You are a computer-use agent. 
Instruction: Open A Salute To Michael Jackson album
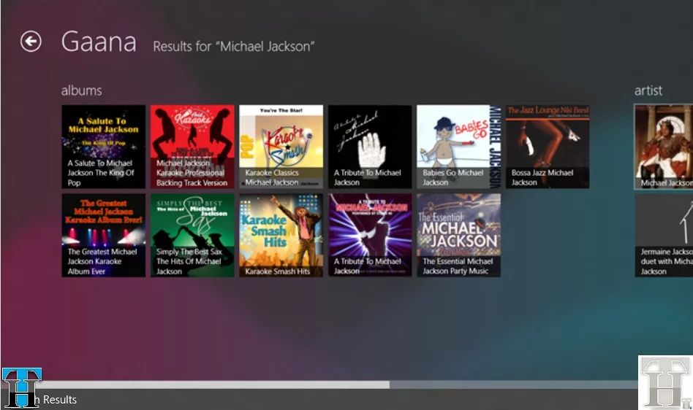(x=103, y=147)
